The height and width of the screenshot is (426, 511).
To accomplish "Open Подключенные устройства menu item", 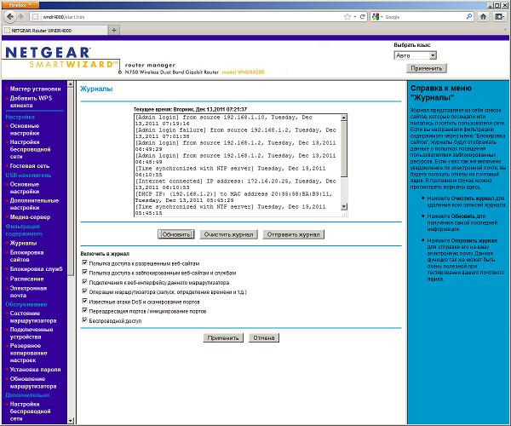I will (32, 333).
